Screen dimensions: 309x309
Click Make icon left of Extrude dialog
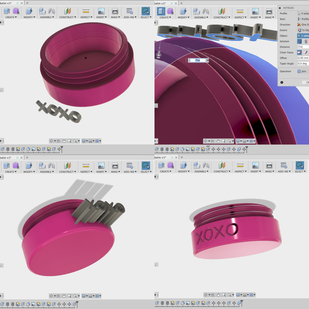pos(269,11)
